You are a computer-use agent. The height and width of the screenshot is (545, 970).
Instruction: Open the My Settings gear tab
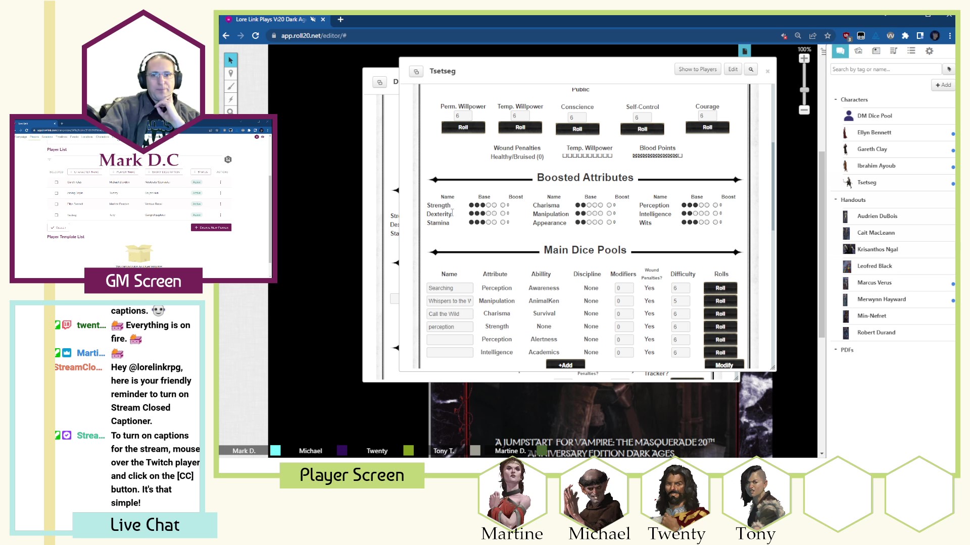pos(929,51)
